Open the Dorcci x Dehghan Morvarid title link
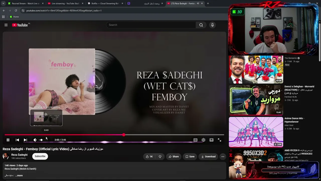 pyautogui.click(x=299, y=90)
